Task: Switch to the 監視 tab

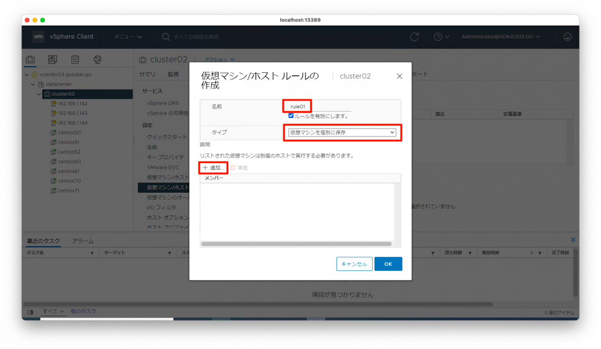Action: point(173,74)
